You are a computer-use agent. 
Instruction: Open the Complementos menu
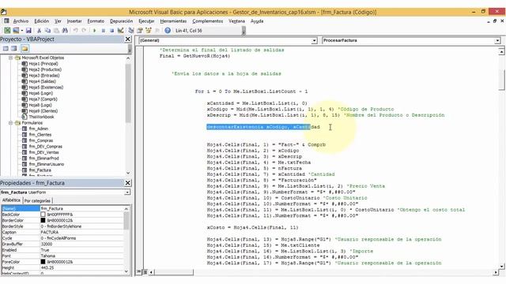207,21
